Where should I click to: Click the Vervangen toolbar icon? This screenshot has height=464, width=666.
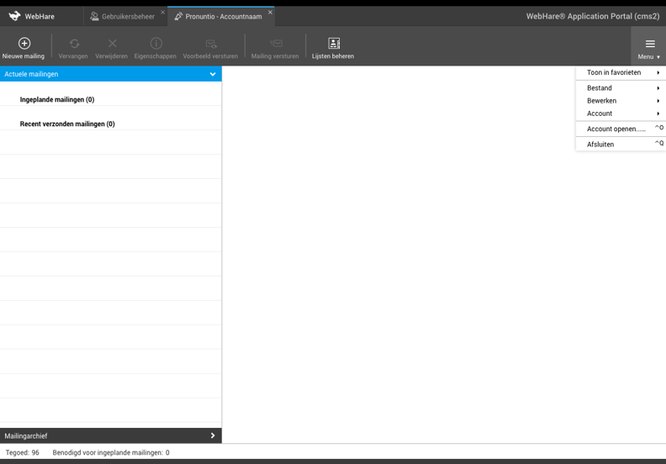(x=74, y=44)
